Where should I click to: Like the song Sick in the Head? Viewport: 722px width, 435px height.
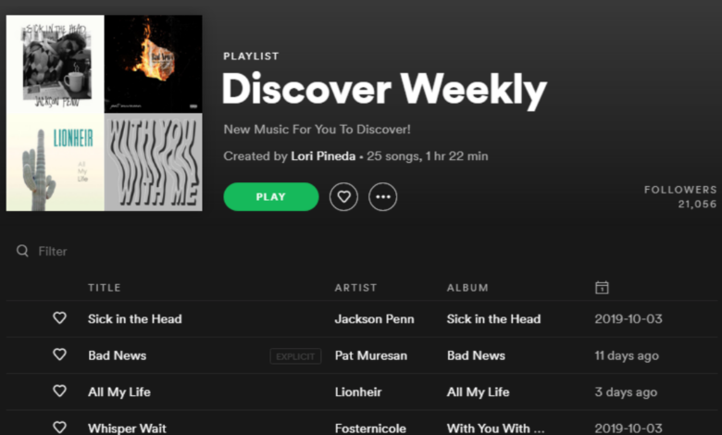tap(59, 317)
